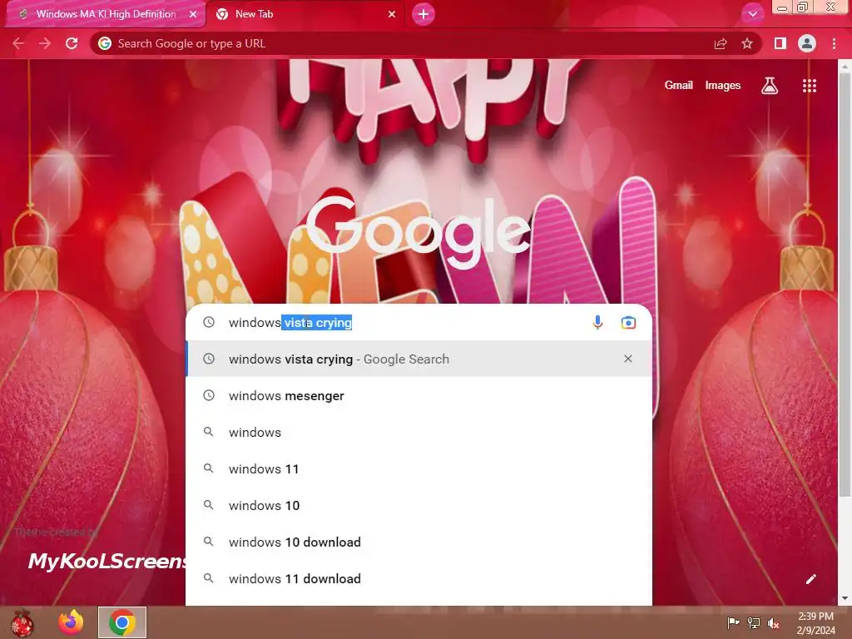Viewport: 852px width, 639px height.
Task: Open the Chrome profile avatar
Action: click(x=807, y=43)
